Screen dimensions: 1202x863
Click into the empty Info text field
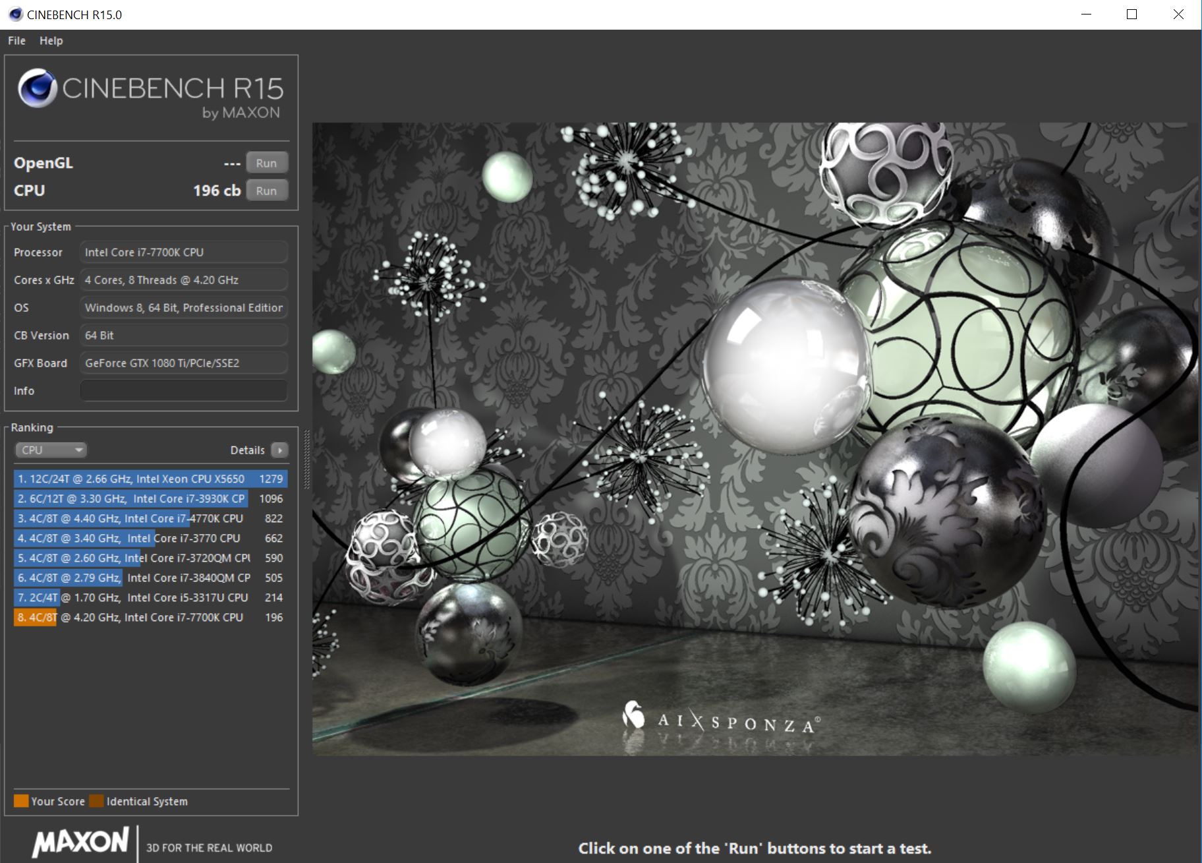point(183,391)
